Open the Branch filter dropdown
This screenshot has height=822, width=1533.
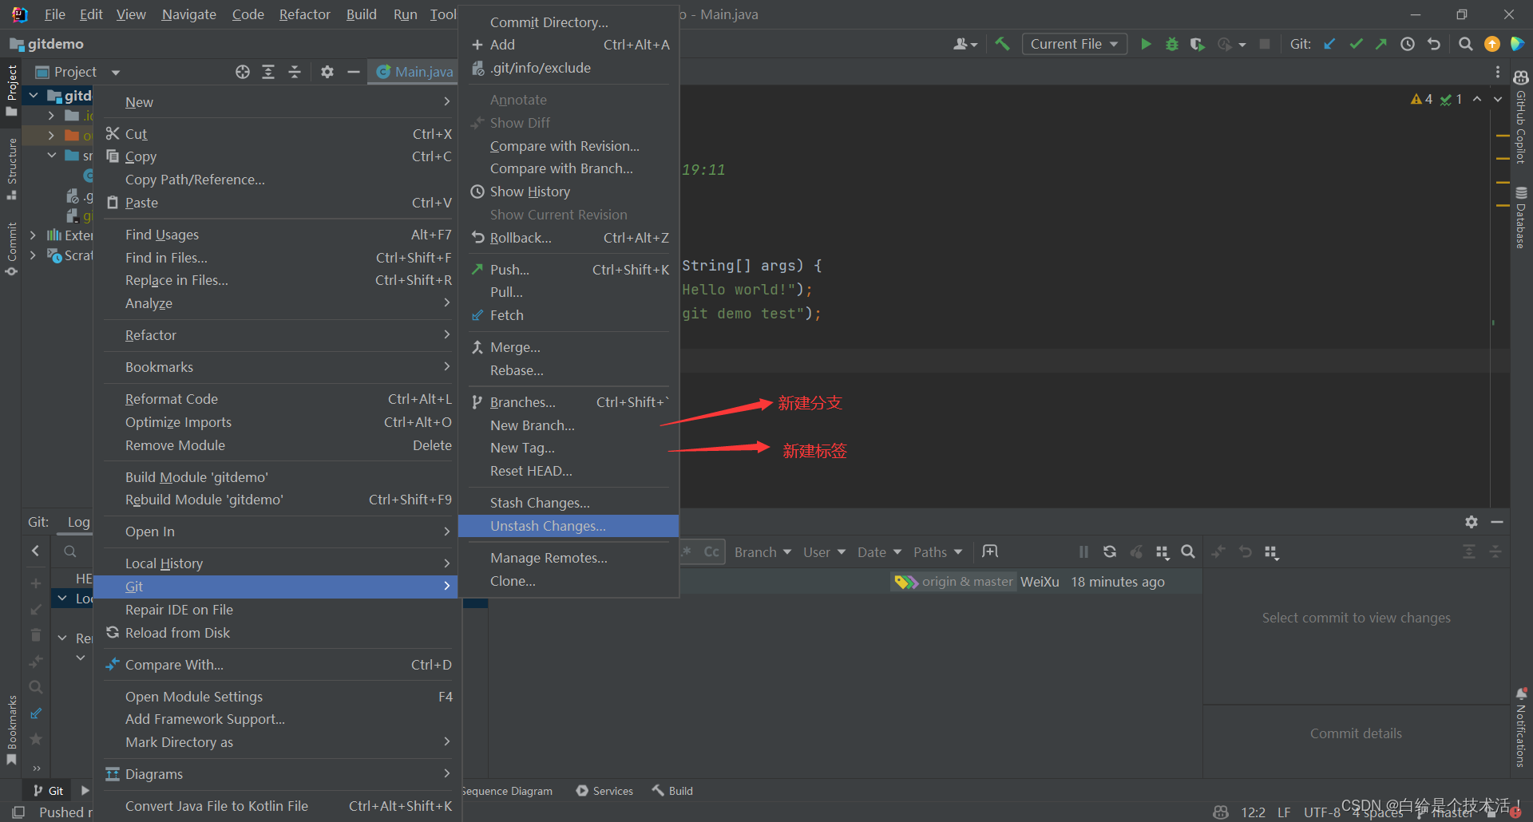coord(763,551)
